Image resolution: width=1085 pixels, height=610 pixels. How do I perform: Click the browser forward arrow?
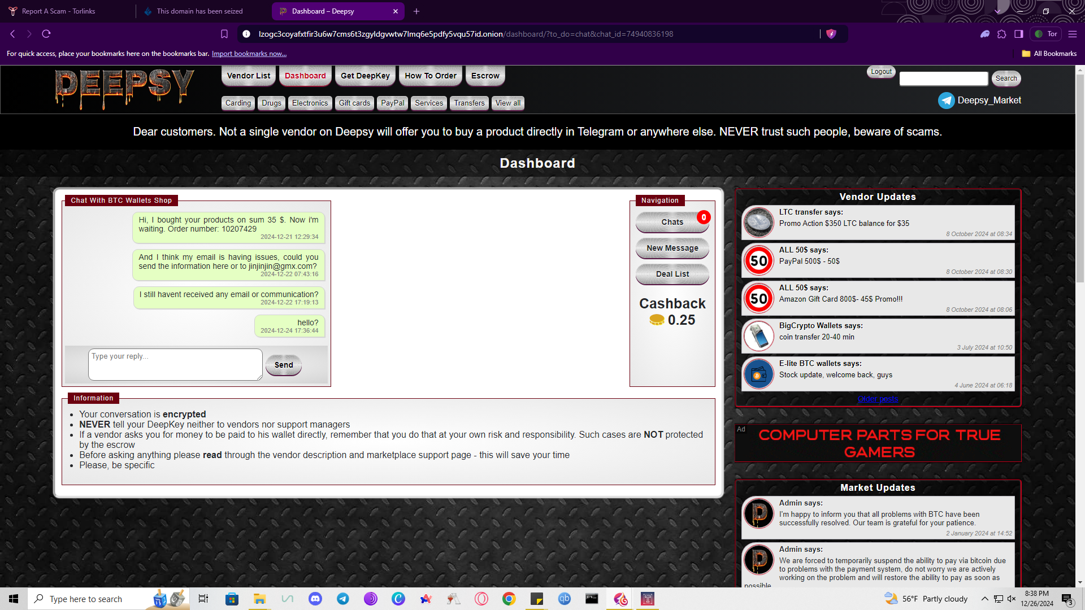[29, 34]
